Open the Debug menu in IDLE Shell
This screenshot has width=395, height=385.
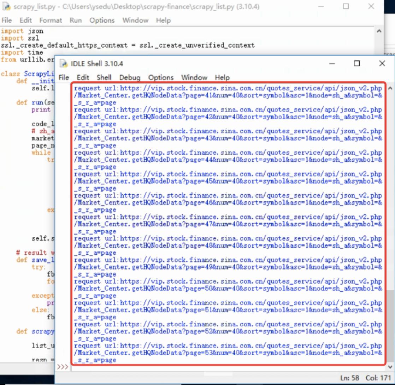tap(130, 77)
